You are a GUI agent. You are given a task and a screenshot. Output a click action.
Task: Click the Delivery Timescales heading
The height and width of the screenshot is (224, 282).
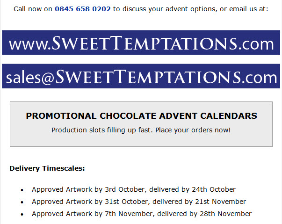(x=47, y=168)
